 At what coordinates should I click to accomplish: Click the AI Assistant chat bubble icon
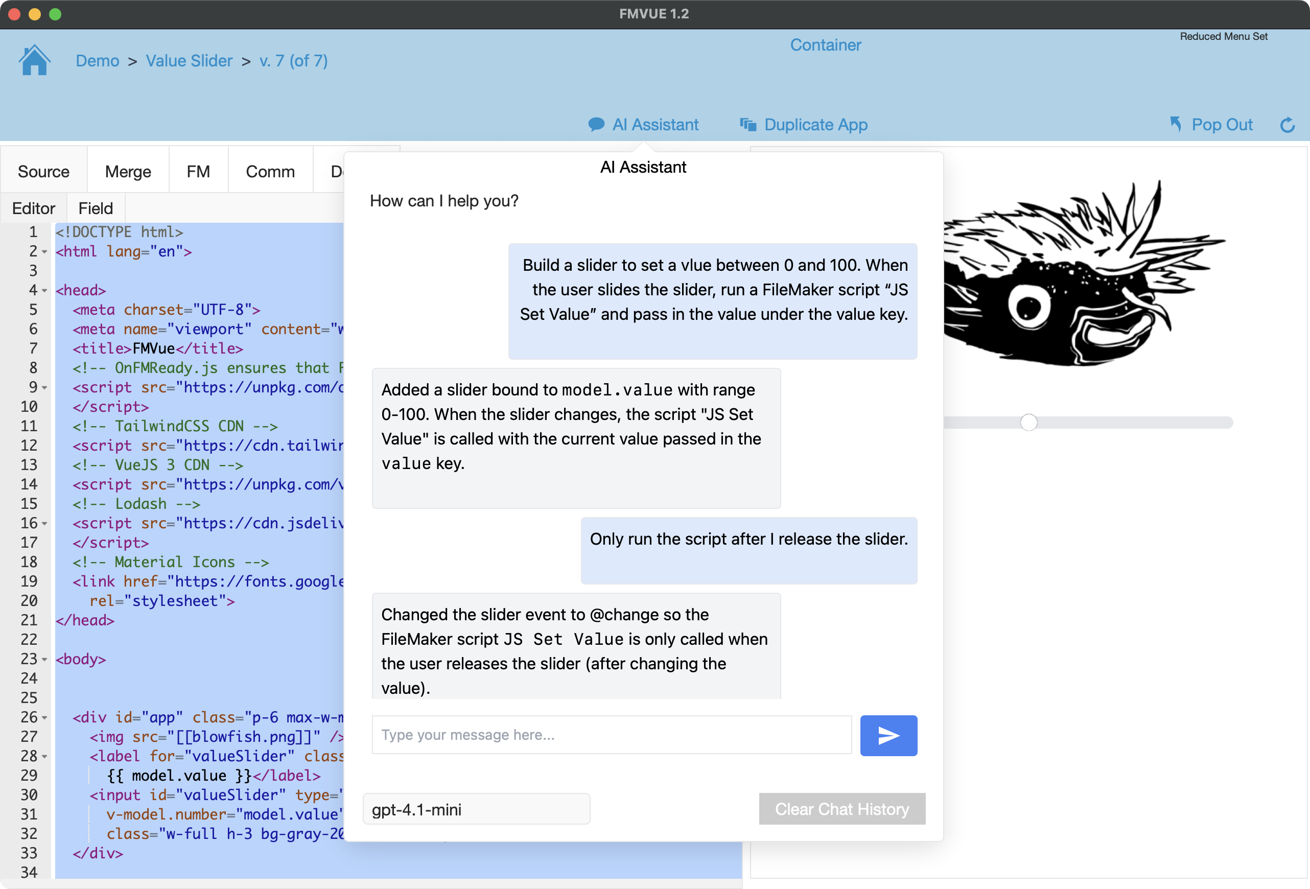[x=596, y=125]
